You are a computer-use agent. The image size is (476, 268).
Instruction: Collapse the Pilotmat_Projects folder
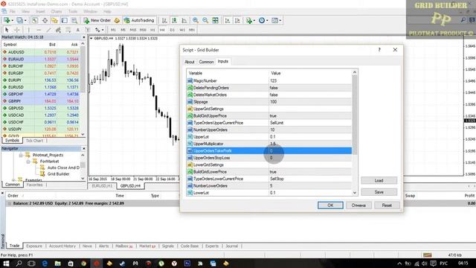click(x=21, y=156)
